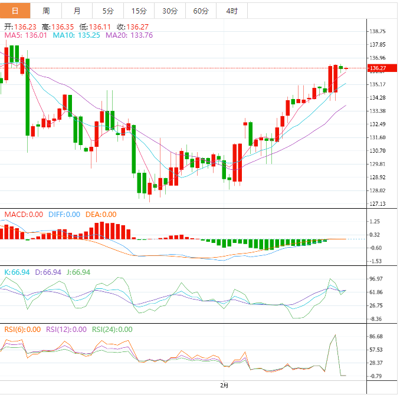400x398 pixels.
Task: Click the -0.79 RSI axis label
Action: [376, 376]
